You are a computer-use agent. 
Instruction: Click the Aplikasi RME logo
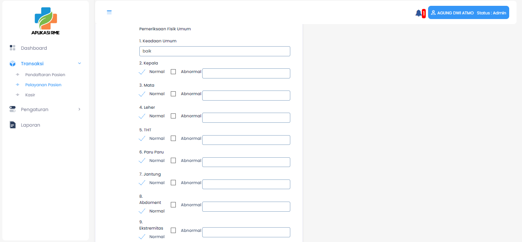click(46, 21)
